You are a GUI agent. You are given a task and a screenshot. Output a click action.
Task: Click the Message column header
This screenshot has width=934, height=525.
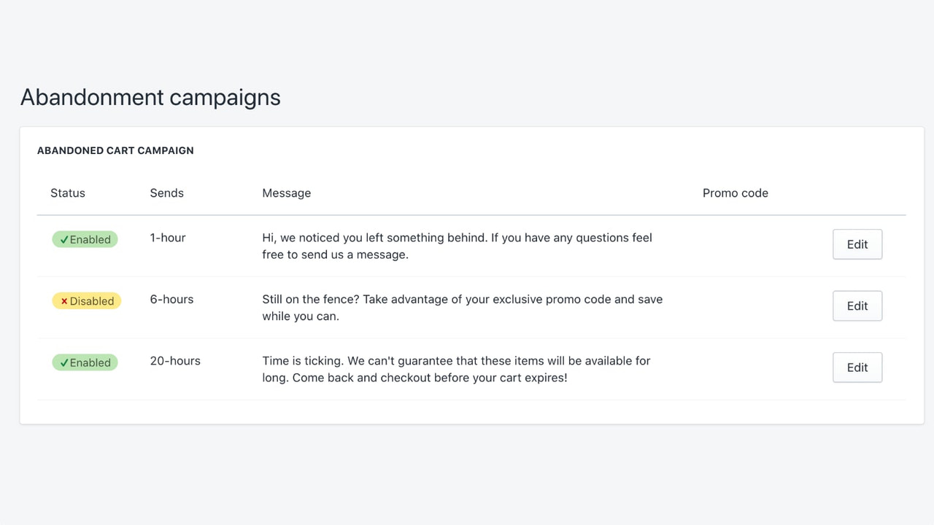(286, 192)
